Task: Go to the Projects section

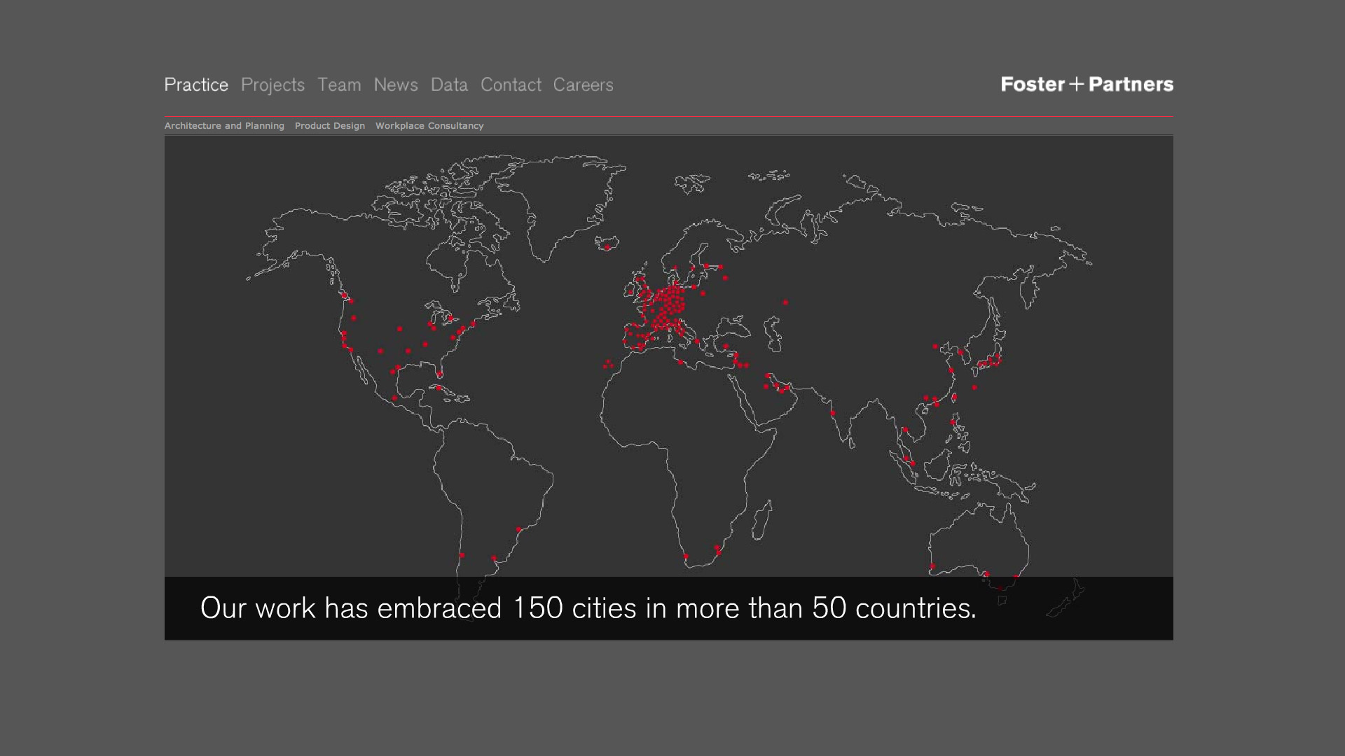Action: [x=273, y=85]
